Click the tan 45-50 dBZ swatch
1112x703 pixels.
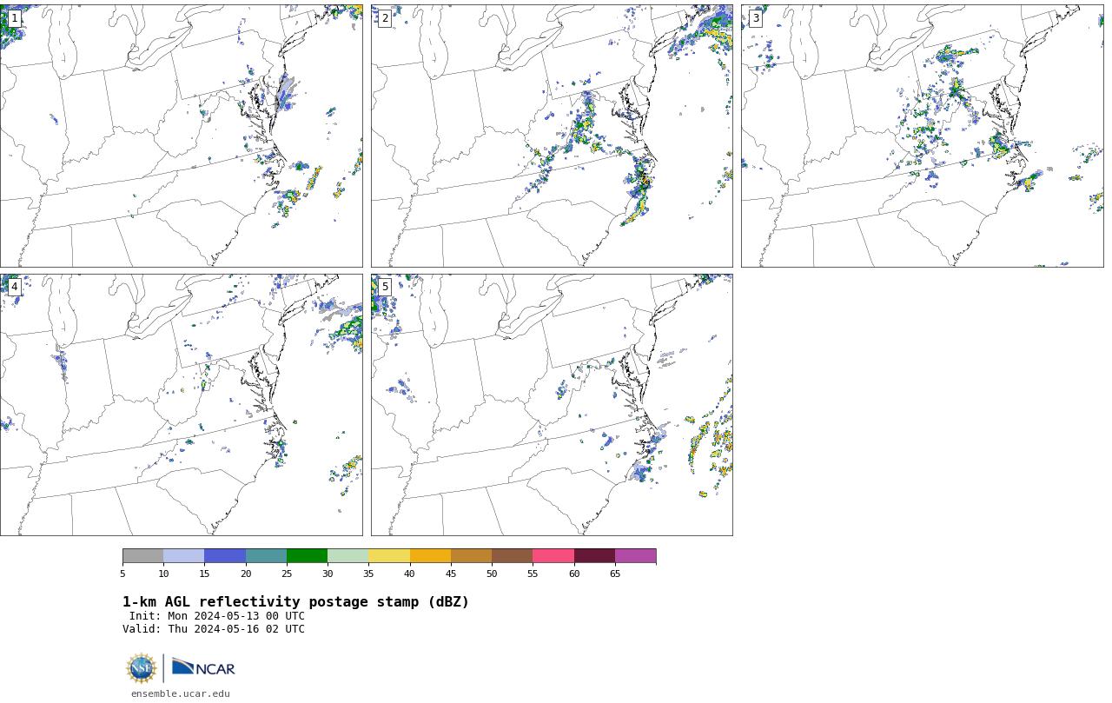pyautogui.click(x=471, y=556)
